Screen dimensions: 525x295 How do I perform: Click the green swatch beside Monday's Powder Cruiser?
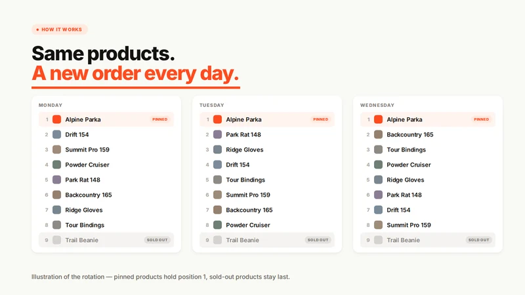point(57,165)
